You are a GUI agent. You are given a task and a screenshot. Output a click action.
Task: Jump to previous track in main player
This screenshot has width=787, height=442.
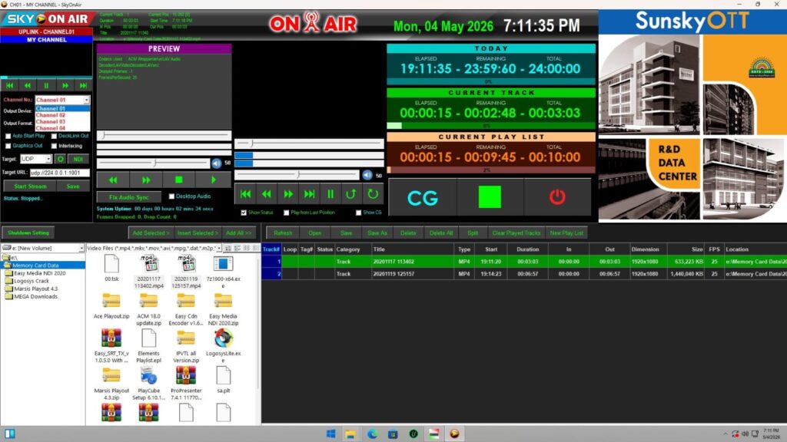click(245, 194)
